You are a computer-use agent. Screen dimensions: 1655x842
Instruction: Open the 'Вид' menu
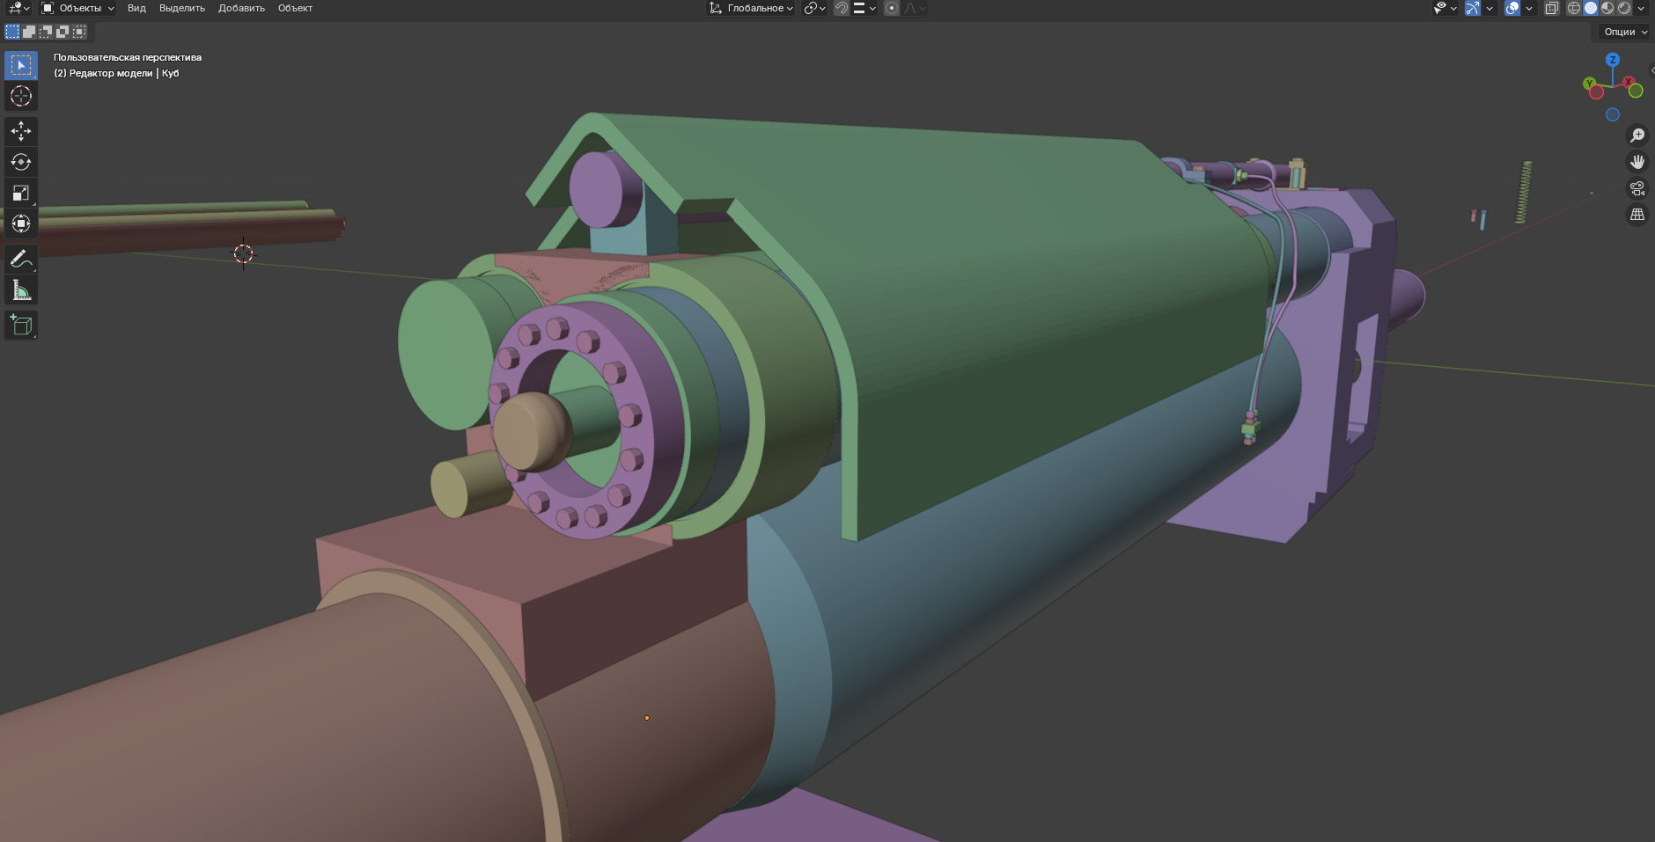pos(136,8)
